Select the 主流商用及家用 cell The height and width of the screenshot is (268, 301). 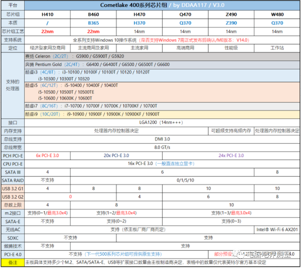[x=93, y=48]
